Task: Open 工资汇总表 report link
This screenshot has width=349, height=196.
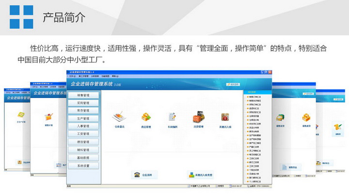Action: pos(253,159)
